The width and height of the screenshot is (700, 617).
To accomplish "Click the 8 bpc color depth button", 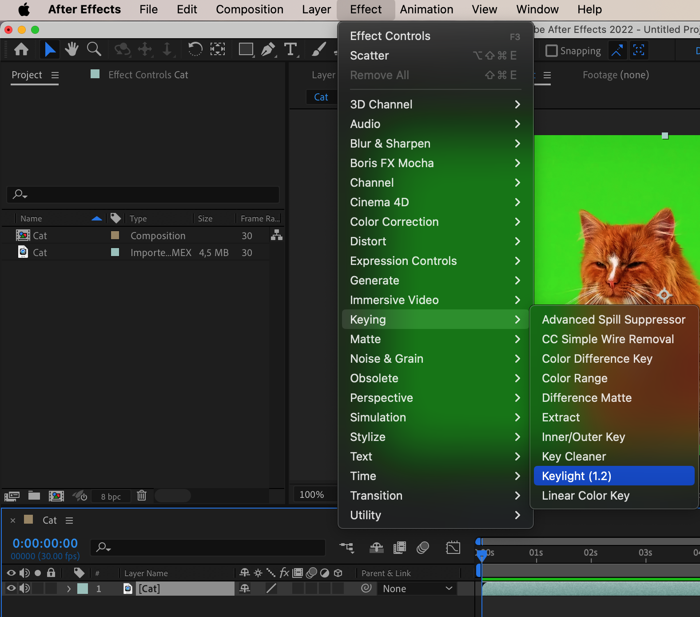I will (x=111, y=497).
